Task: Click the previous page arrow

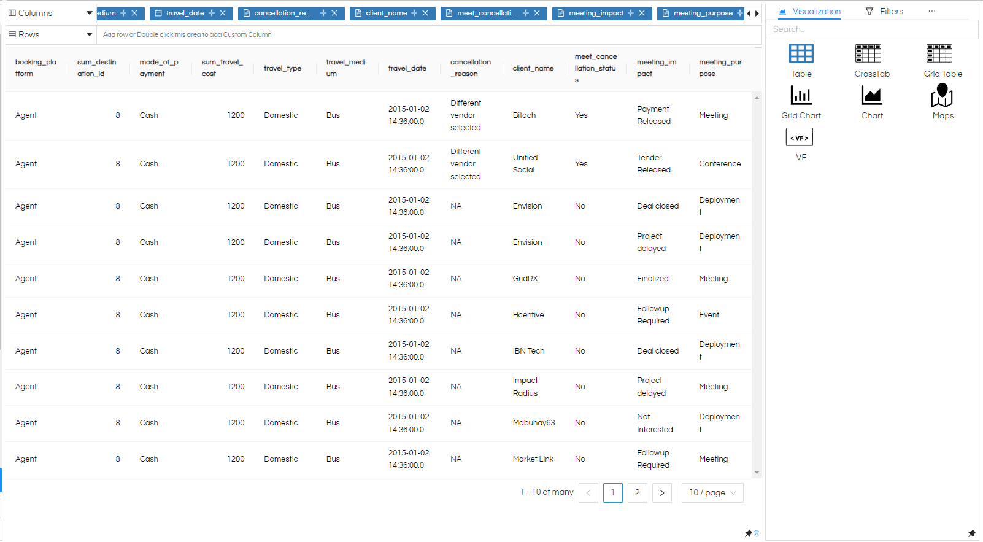Action: [588, 492]
